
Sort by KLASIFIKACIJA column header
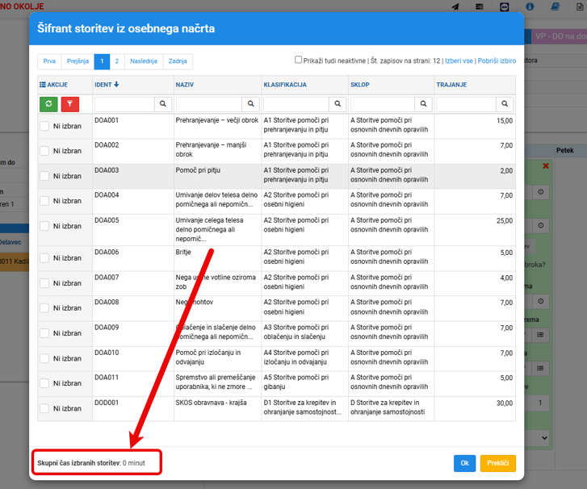click(285, 85)
